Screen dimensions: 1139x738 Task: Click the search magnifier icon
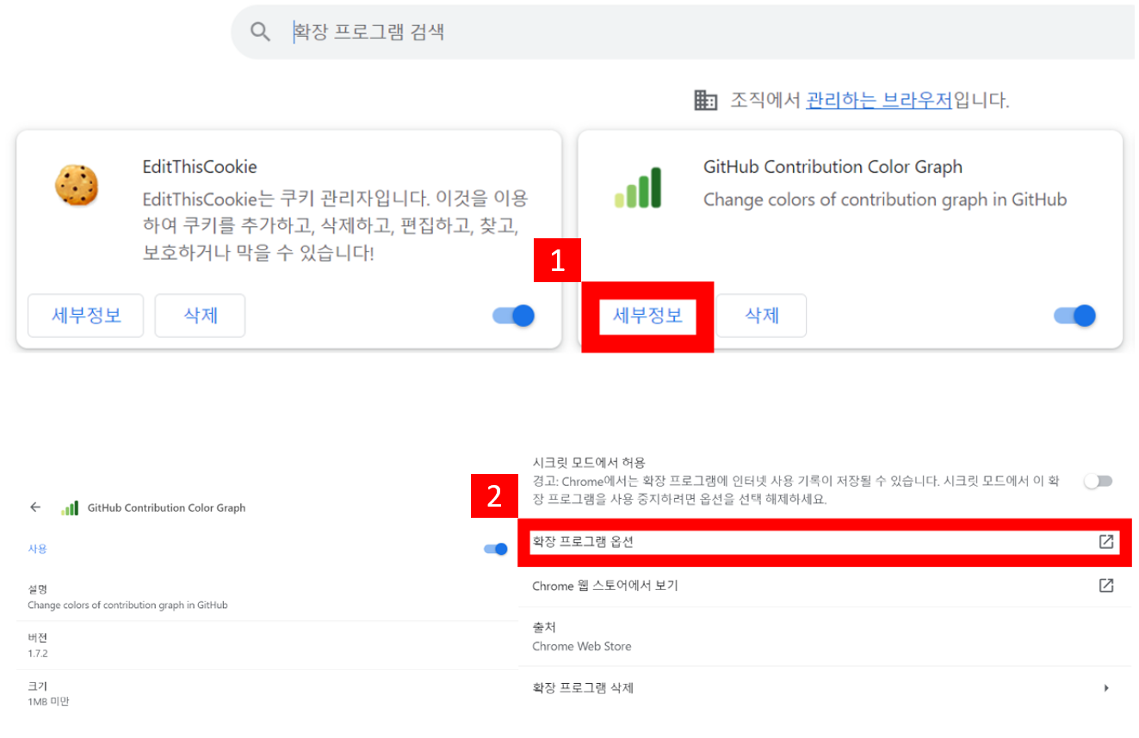pos(260,33)
